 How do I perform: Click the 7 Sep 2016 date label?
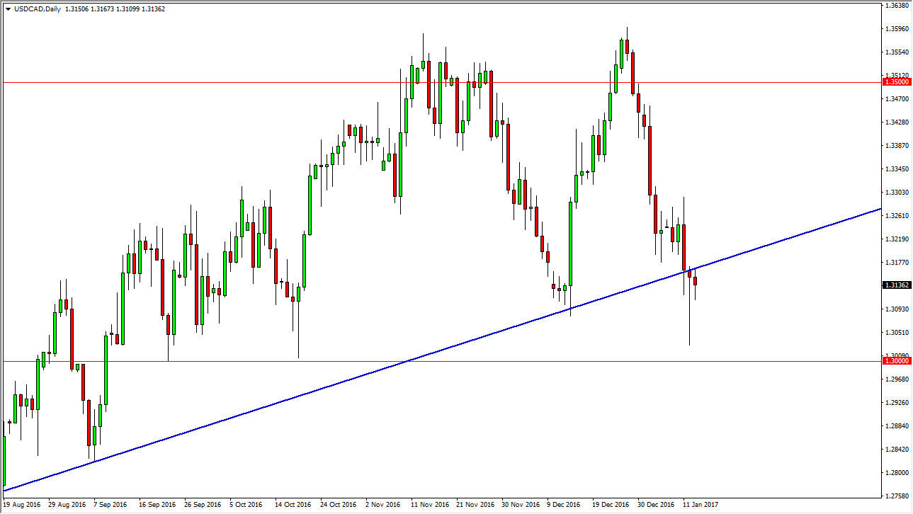point(110,505)
